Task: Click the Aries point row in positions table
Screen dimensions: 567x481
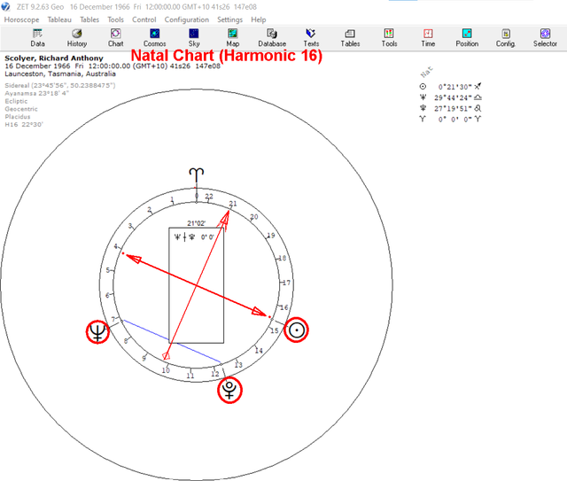Action: tap(451, 119)
